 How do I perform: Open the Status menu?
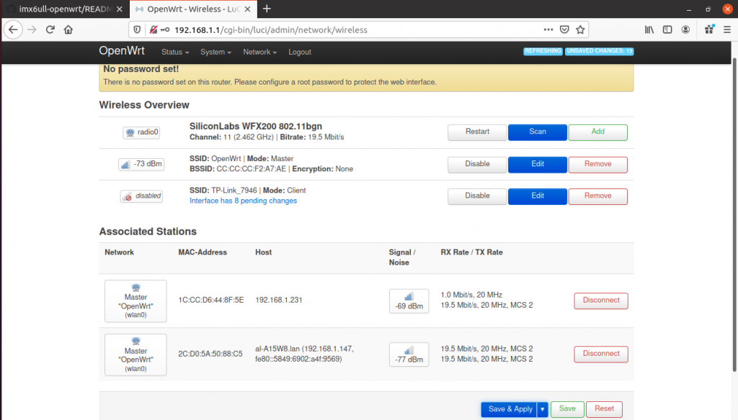click(x=174, y=52)
